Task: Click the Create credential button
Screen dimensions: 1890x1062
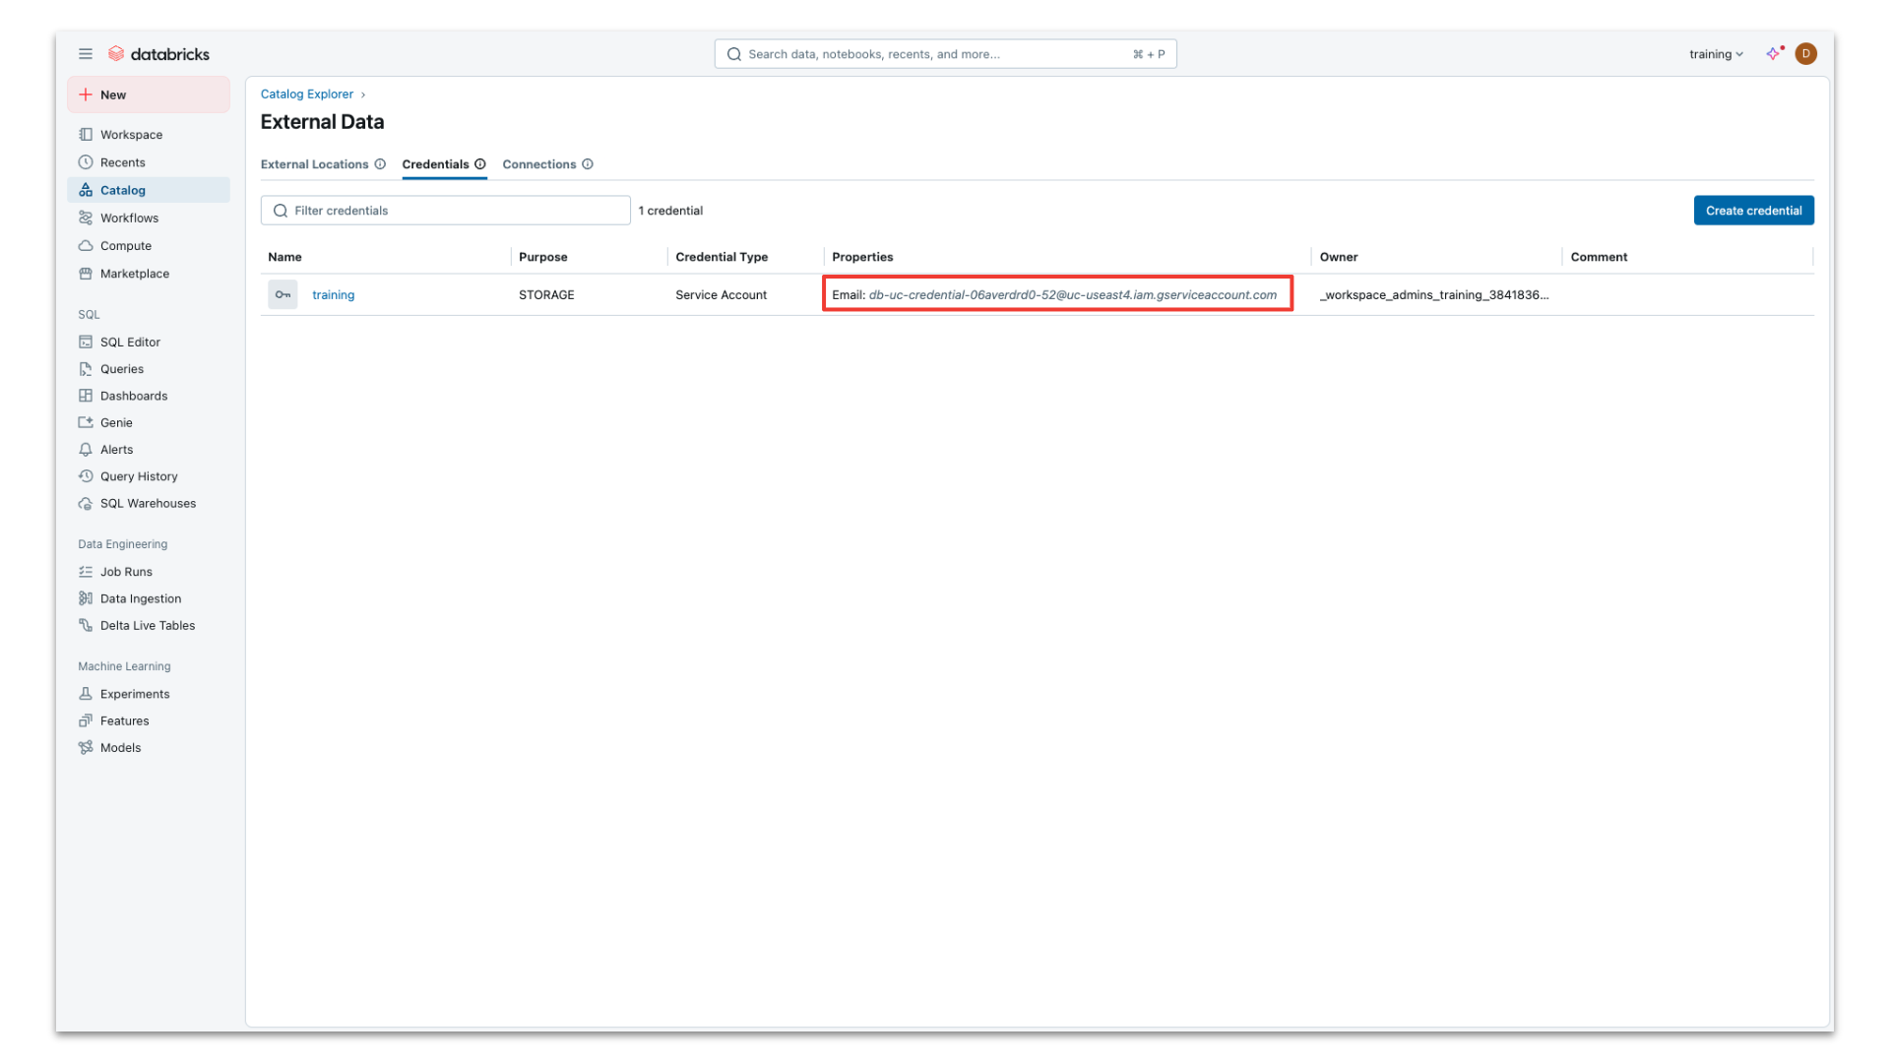Action: coord(1753,211)
